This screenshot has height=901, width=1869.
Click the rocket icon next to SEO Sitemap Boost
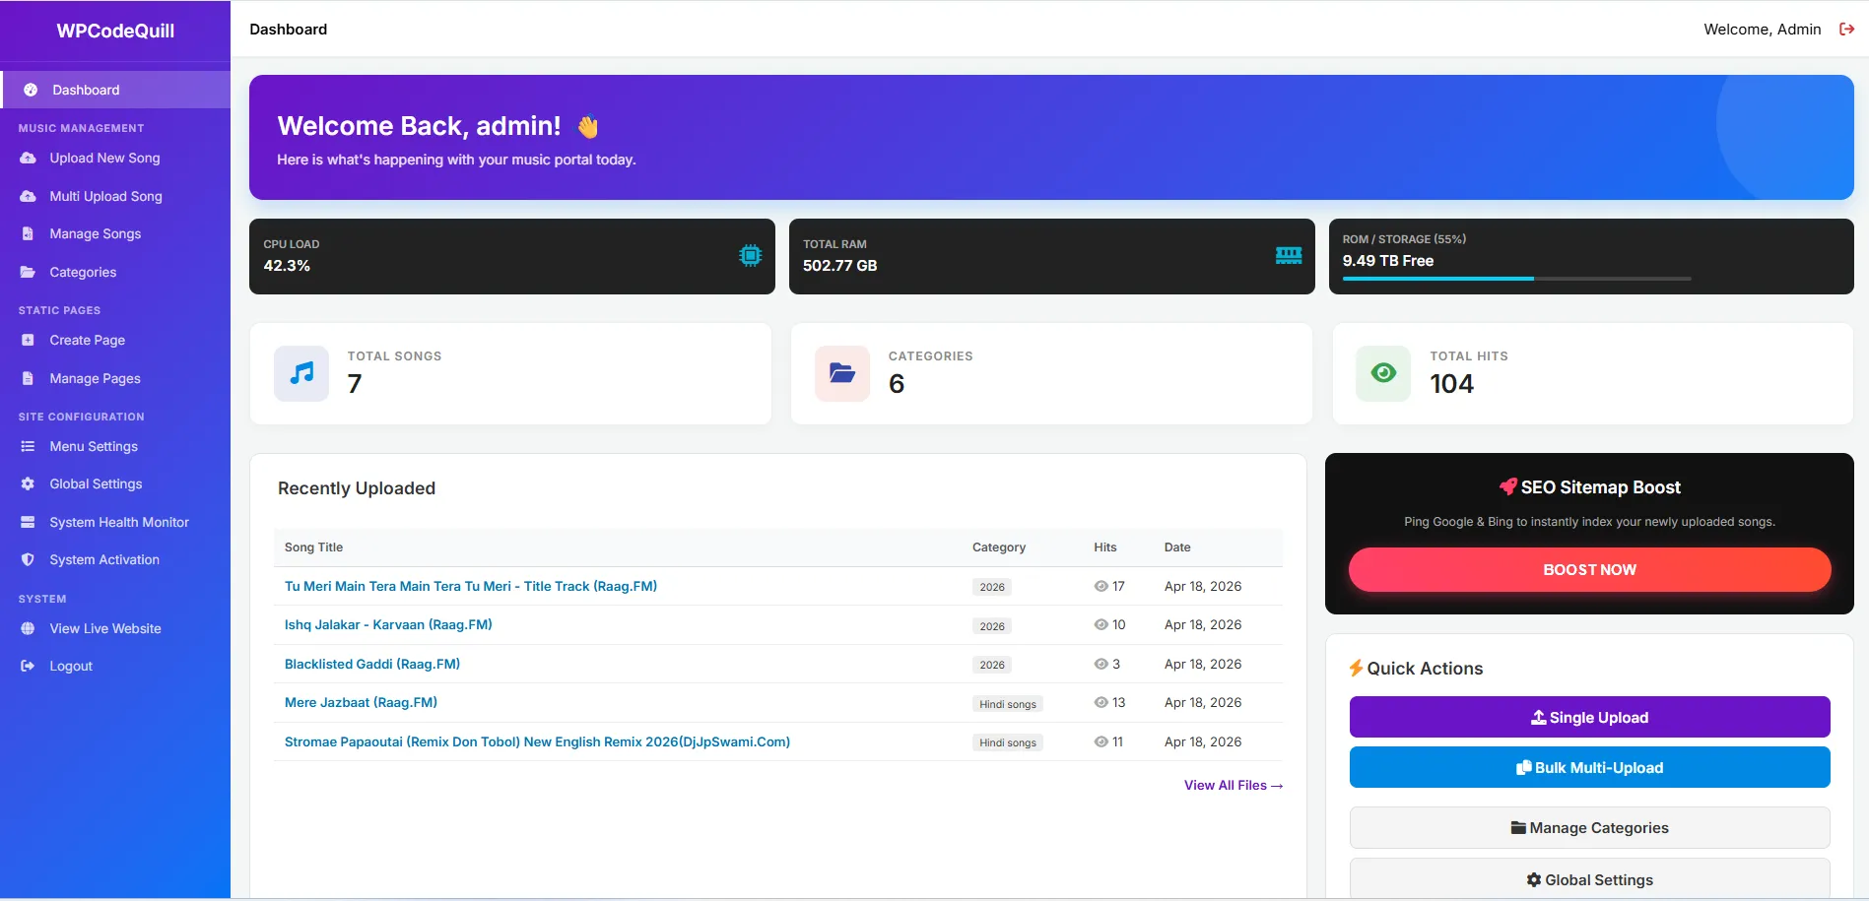click(x=1507, y=487)
